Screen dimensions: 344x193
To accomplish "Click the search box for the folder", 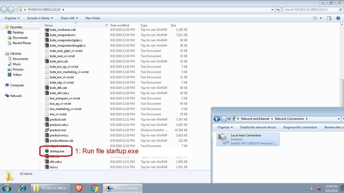I will tap(309, 9).
